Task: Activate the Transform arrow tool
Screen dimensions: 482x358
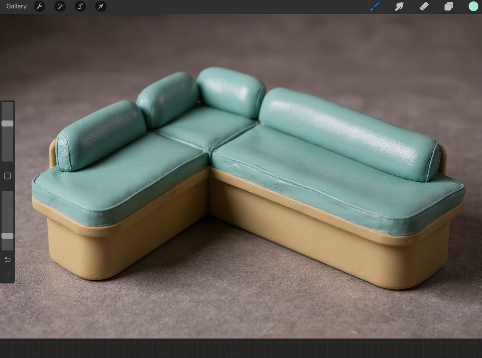Action: (x=101, y=7)
